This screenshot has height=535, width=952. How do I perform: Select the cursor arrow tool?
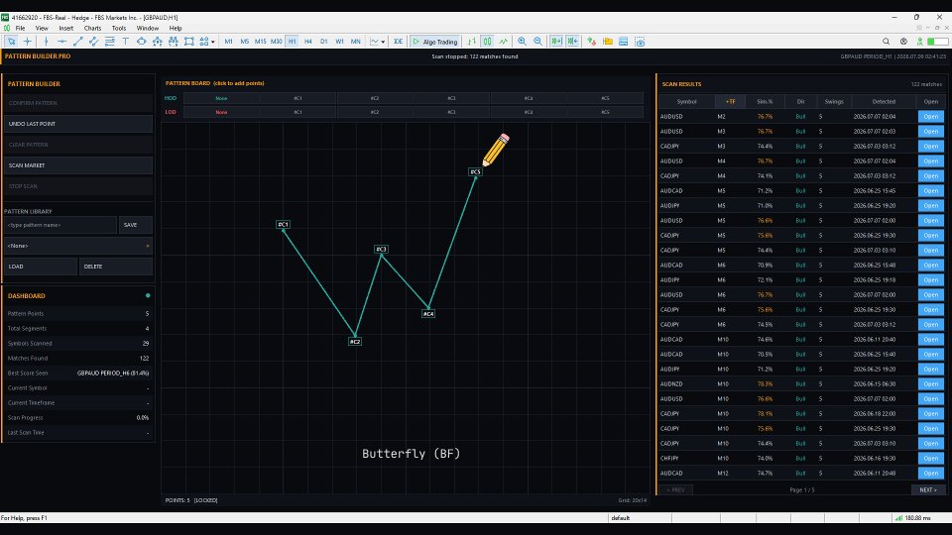(12, 42)
